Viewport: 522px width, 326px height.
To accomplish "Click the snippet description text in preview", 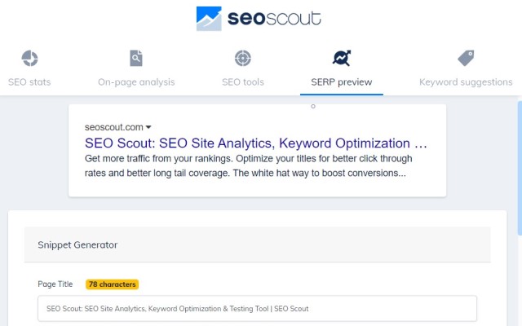I will tap(246, 165).
